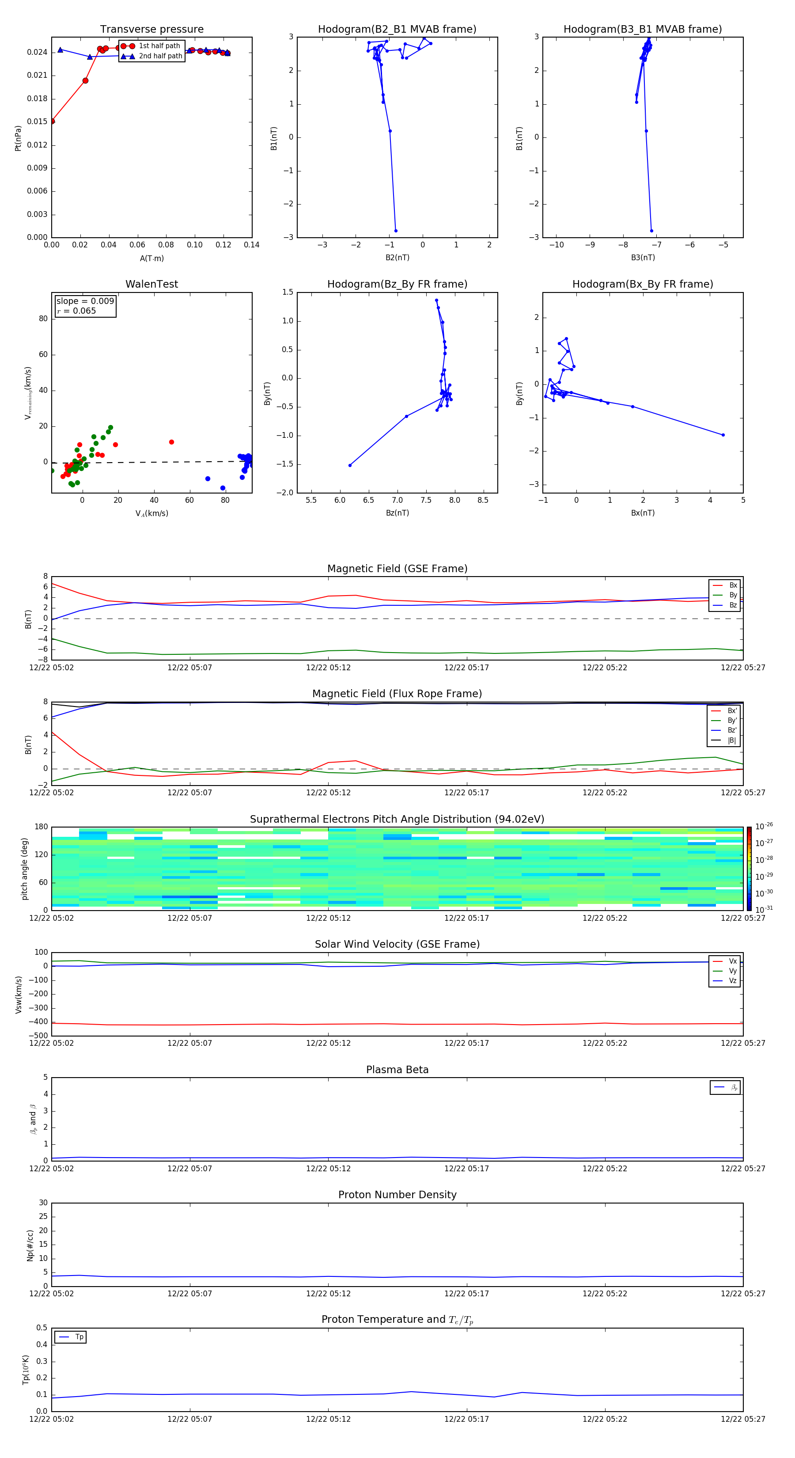Click the pitch angle colorbar
This screenshot has width=795, height=1458.
749,868
